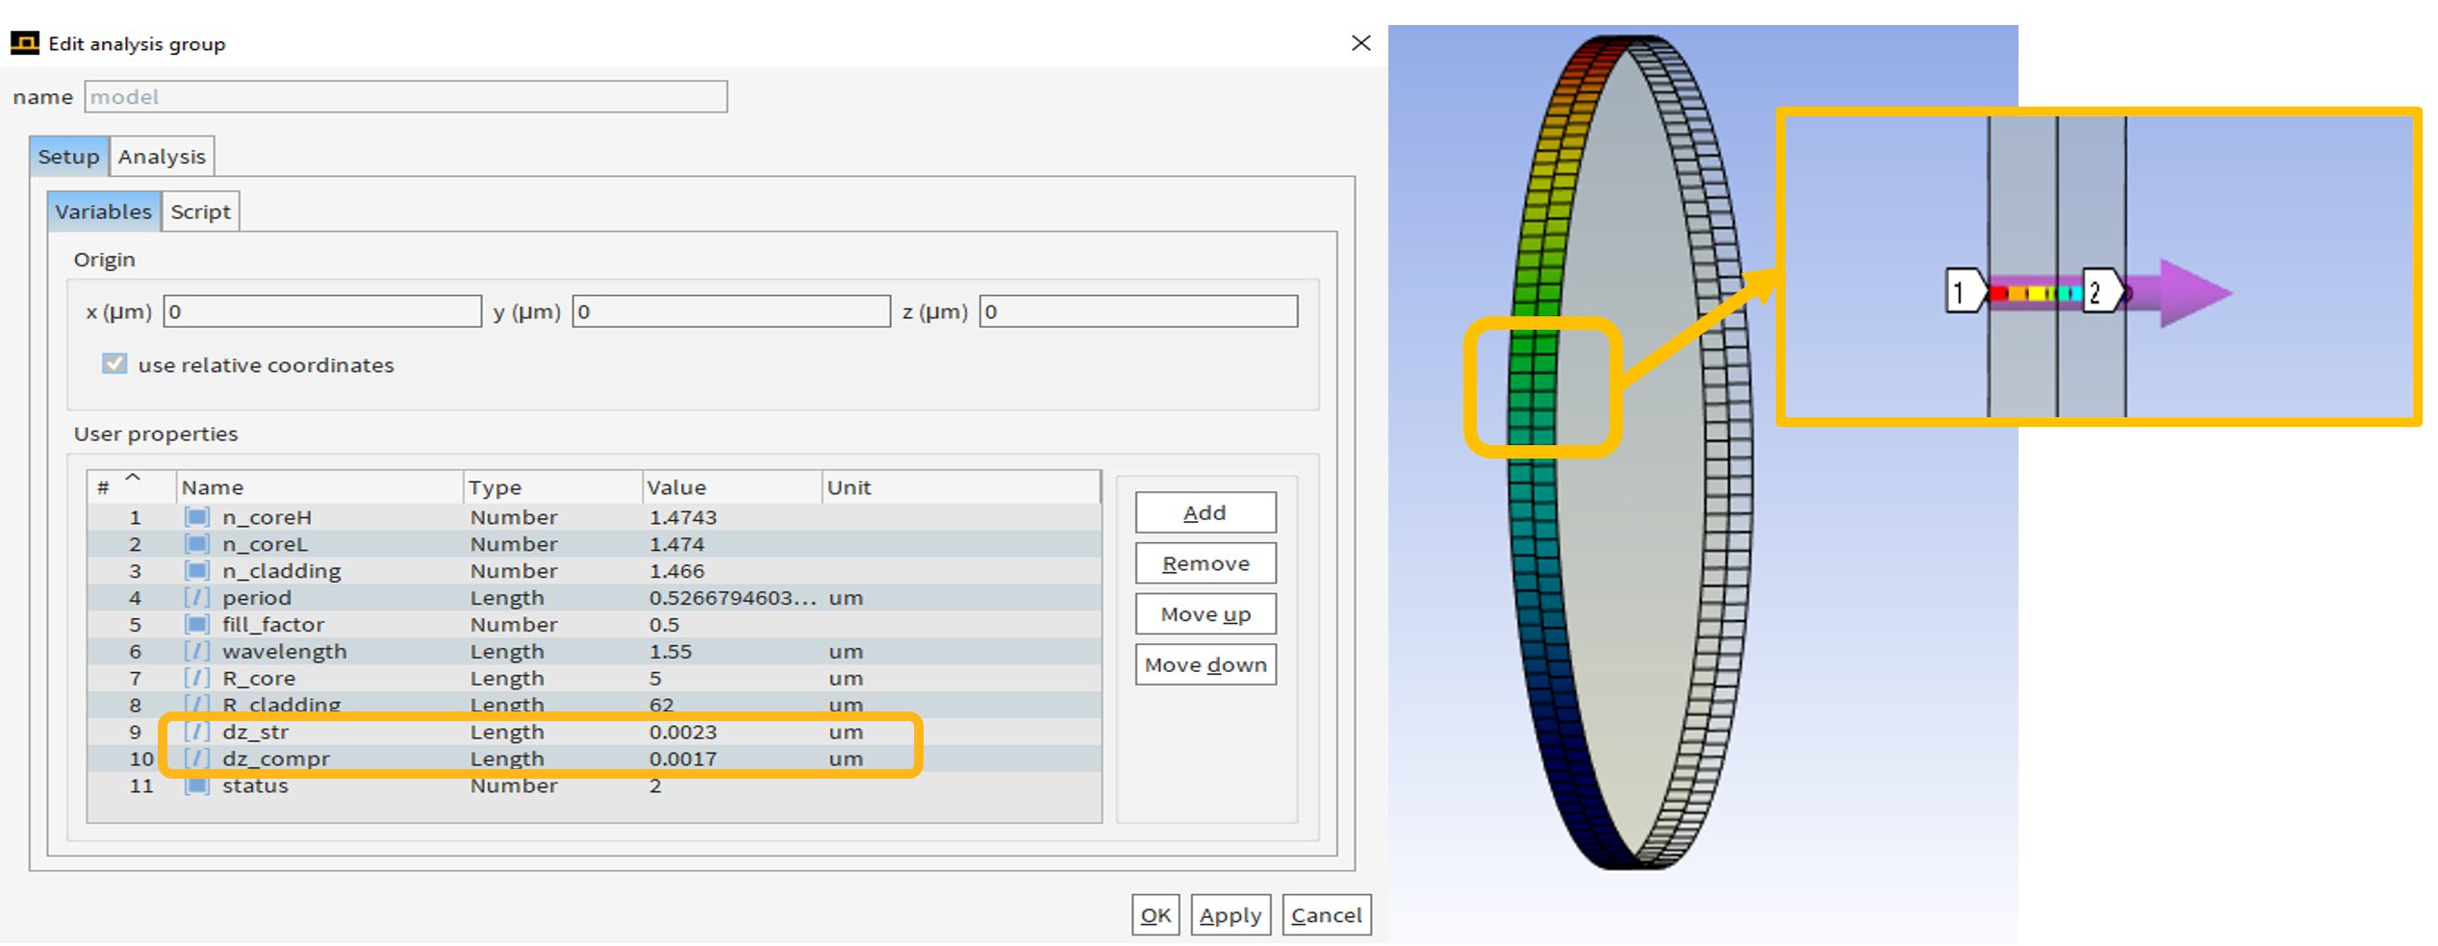2438x946 pixels.
Task: Click the Add property button
Action: (x=1206, y=512)
